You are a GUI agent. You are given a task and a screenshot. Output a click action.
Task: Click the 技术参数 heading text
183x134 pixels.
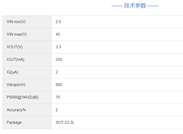click(135, 6)
